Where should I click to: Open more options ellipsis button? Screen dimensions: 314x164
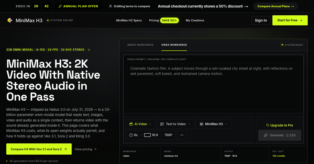point(182,135)
